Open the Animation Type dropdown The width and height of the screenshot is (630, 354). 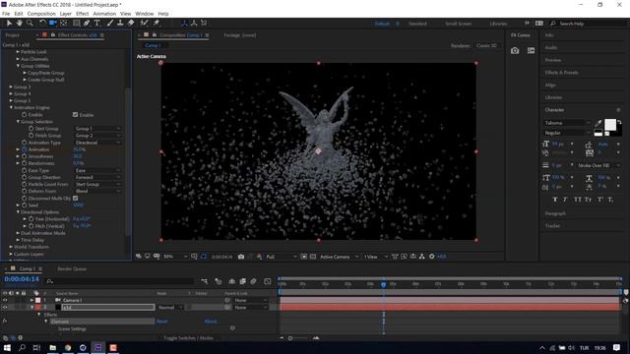(97, 143)
